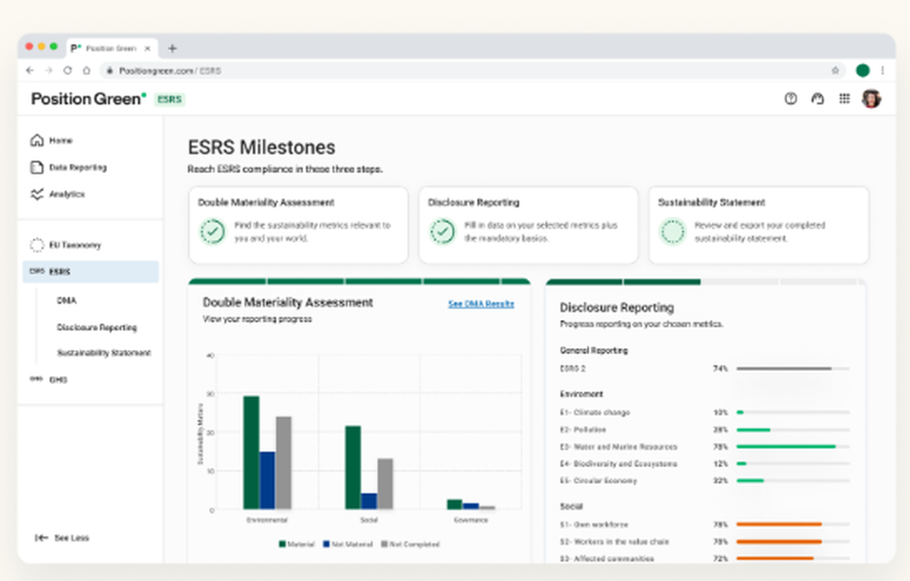The height and width of the screenshot is (581, 910).
Task: Click the "Environmental" chart axis label
Action: tap(267, 520)
